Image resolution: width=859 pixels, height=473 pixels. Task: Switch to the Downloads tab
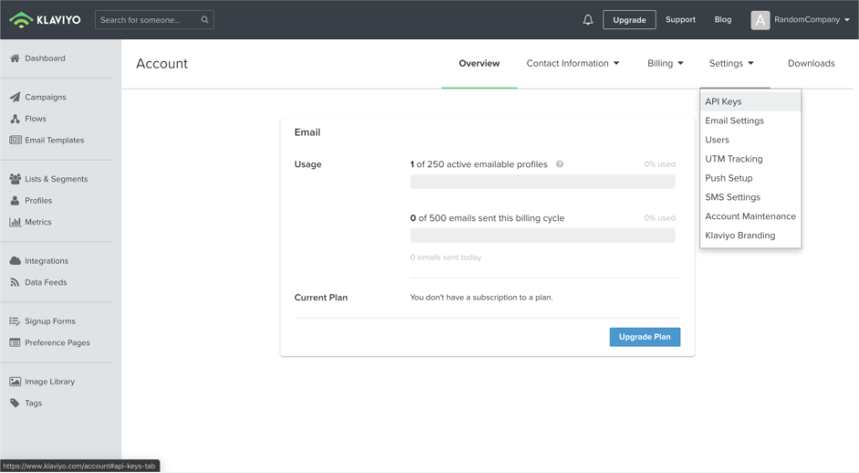coord(811,64)
